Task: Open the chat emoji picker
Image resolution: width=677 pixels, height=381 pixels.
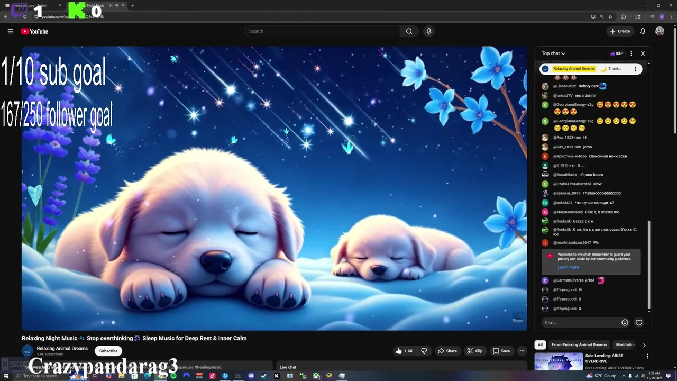Action: pos(625,322)
